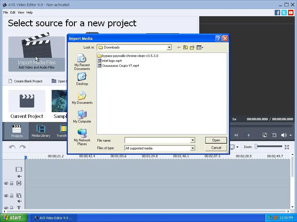Click the Undo arrow icon
This screenshot has width=297, height=222.
coord(12,147)
